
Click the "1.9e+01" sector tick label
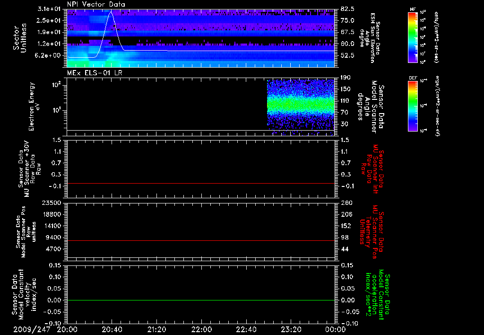pyautogui.click(x=50, y=32)
